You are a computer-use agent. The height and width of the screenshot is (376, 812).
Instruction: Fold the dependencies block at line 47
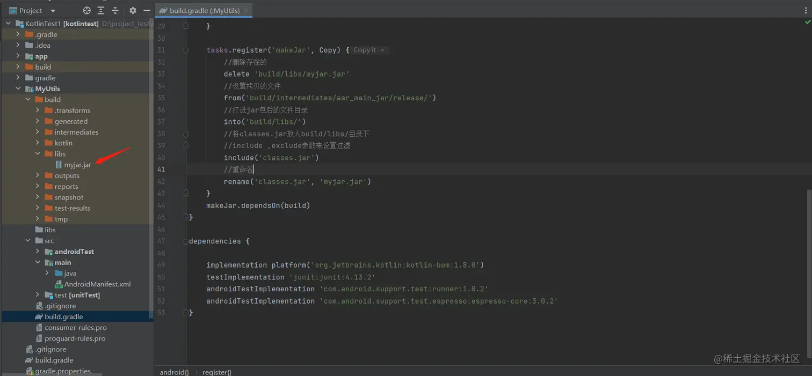pos(186,241)
